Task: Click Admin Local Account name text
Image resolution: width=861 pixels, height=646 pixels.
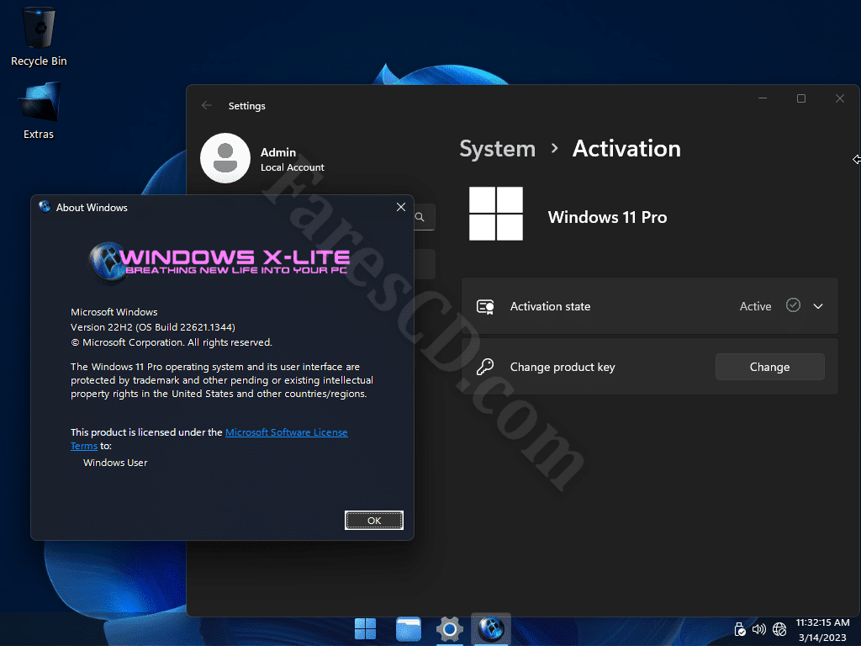Action: click(292, 159)
